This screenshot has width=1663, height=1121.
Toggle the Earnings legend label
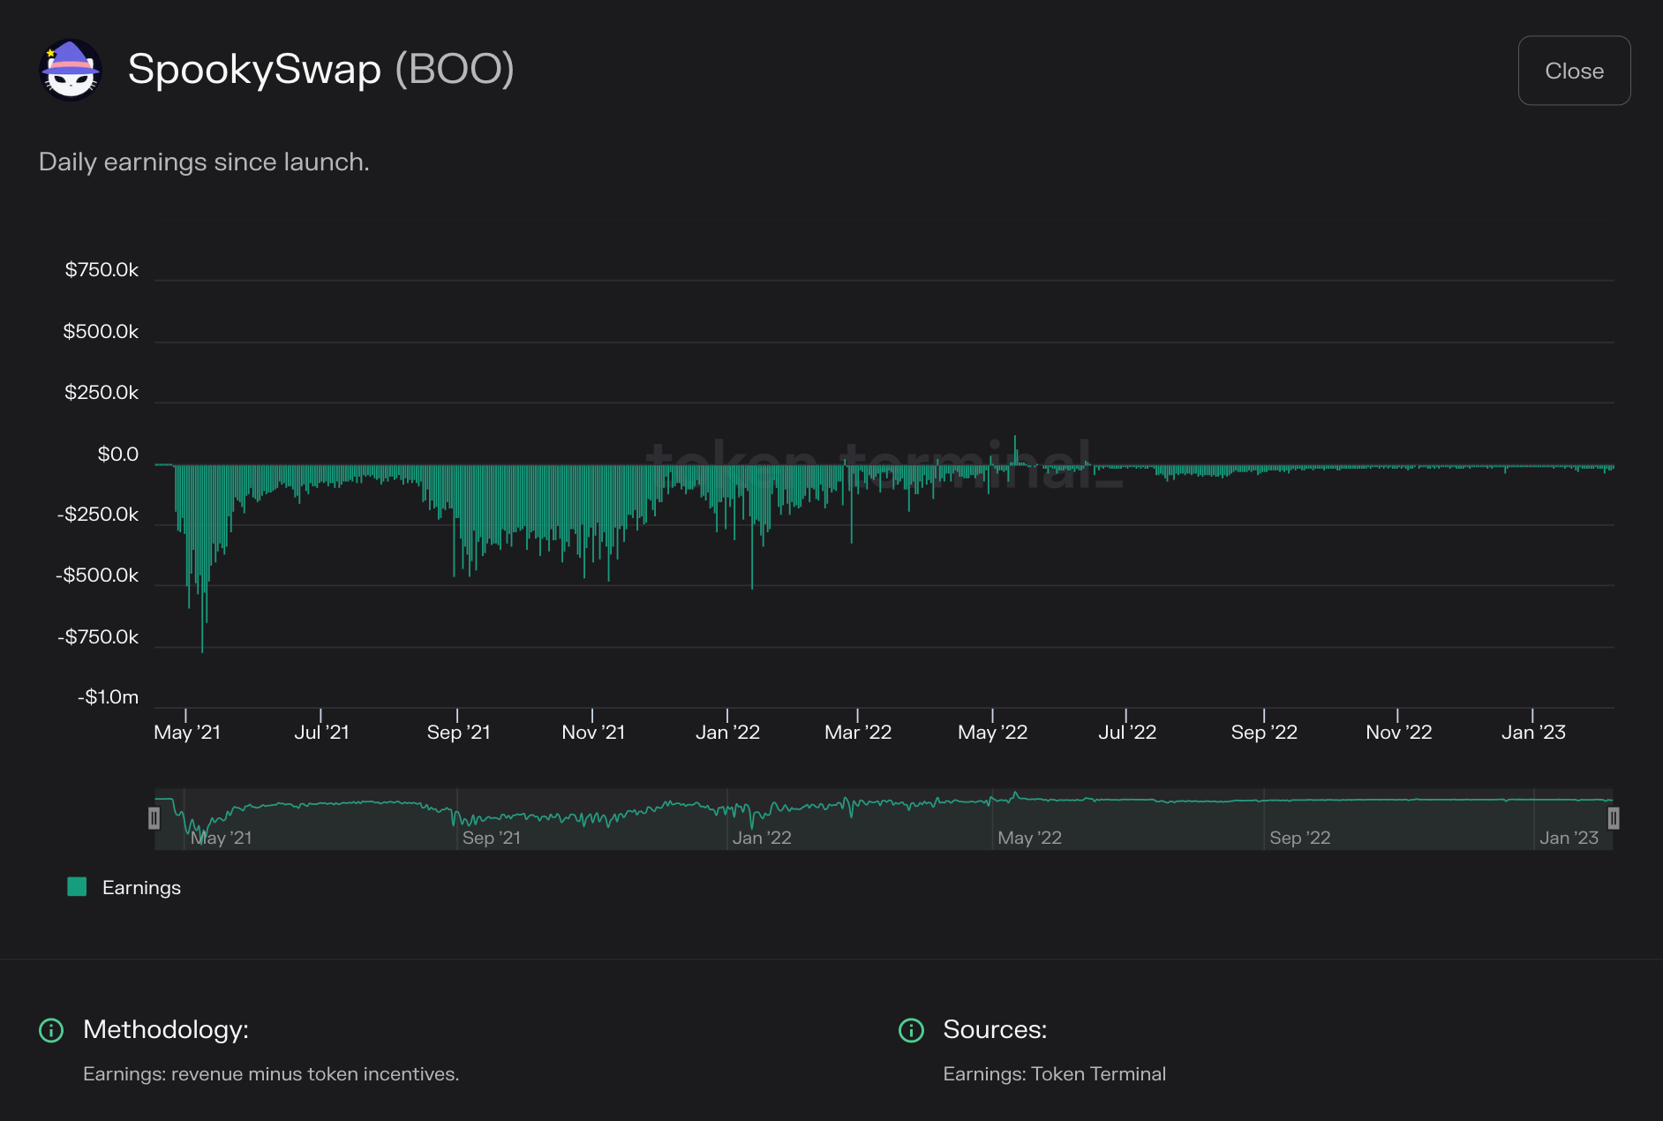[141, 888]
